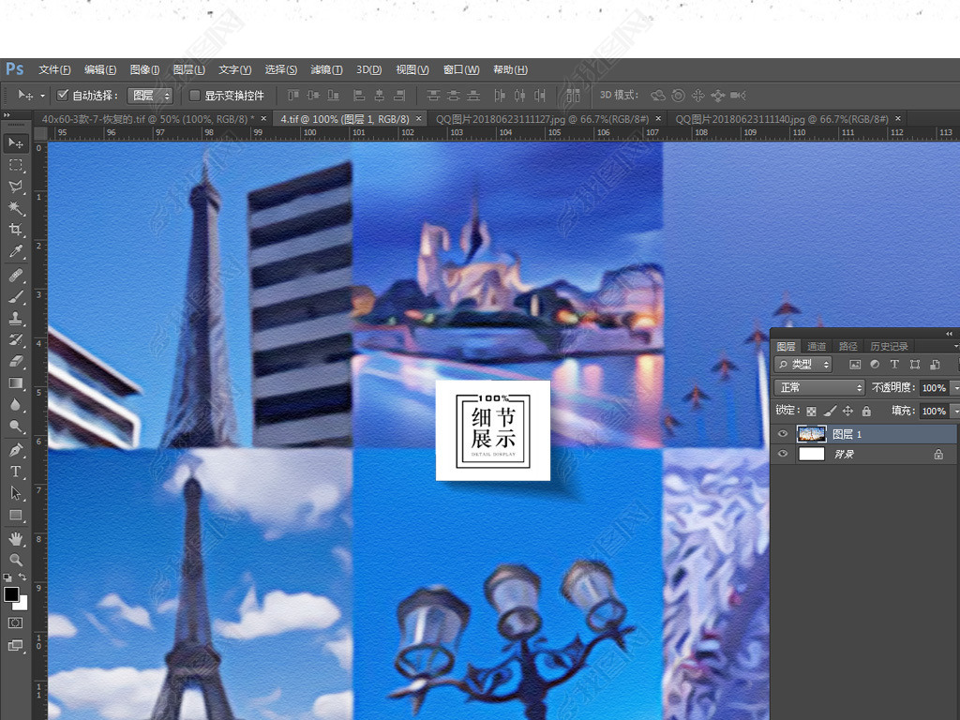Click the lock-all padlock button
The image size is (960, 720).
866,411
